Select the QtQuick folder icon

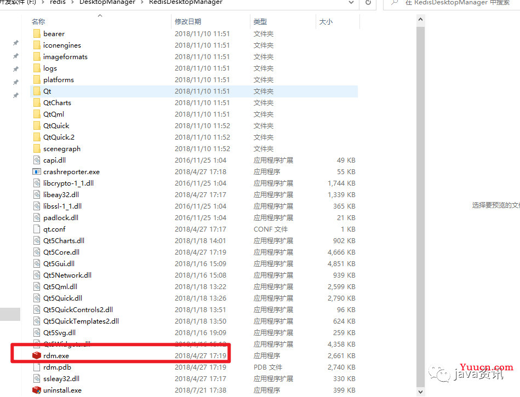(x=37, y=125)
